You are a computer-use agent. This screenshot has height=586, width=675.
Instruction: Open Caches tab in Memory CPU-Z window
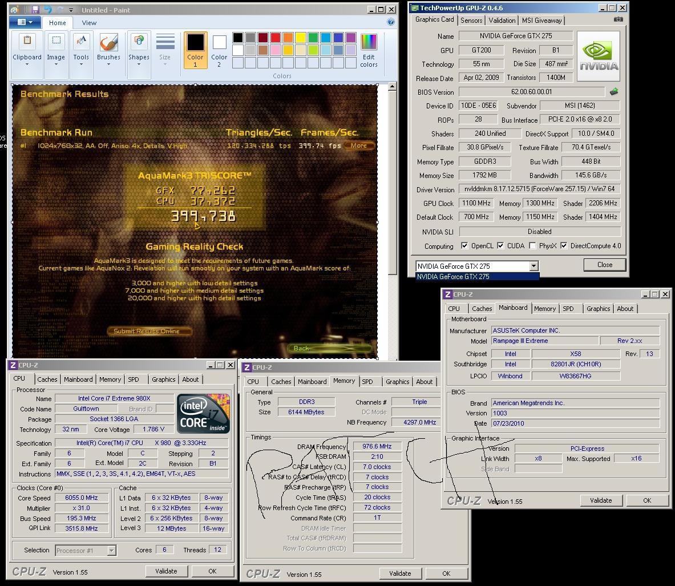click(x=281, y=382)
